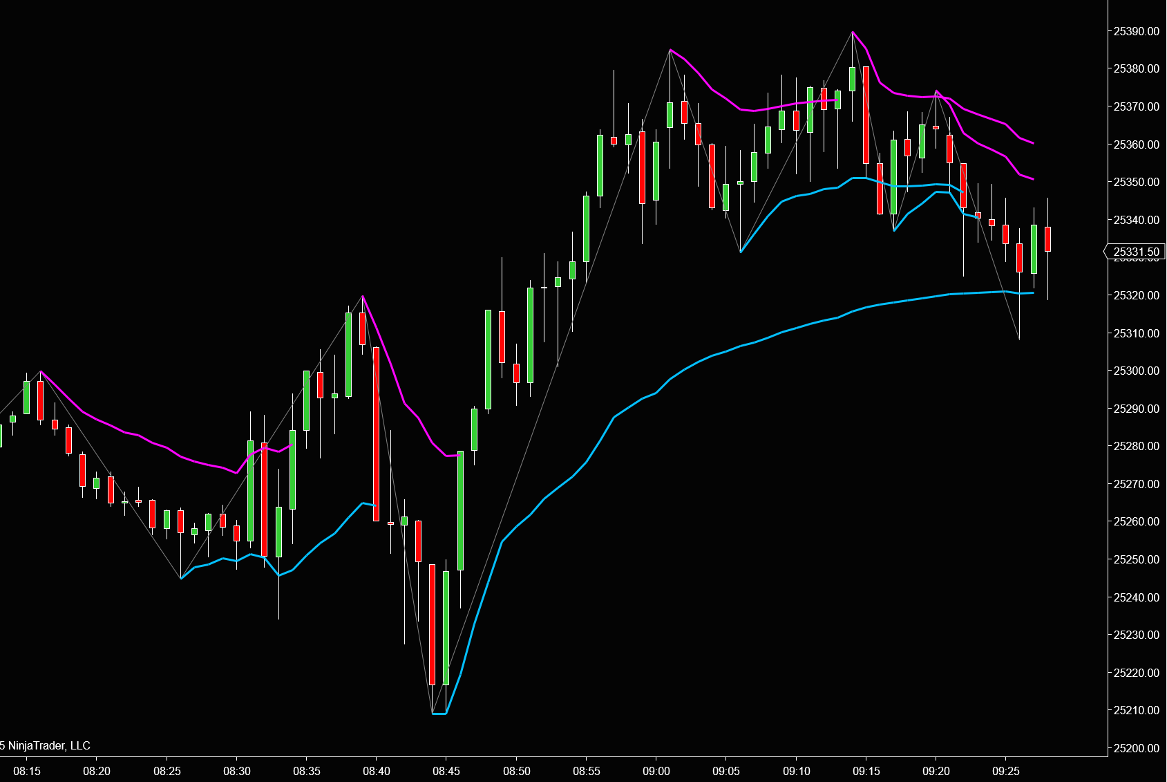The width and height of the screenshot is (1167, 782).
Task: Click the 25220.00 price level label
Action: 1137,673
